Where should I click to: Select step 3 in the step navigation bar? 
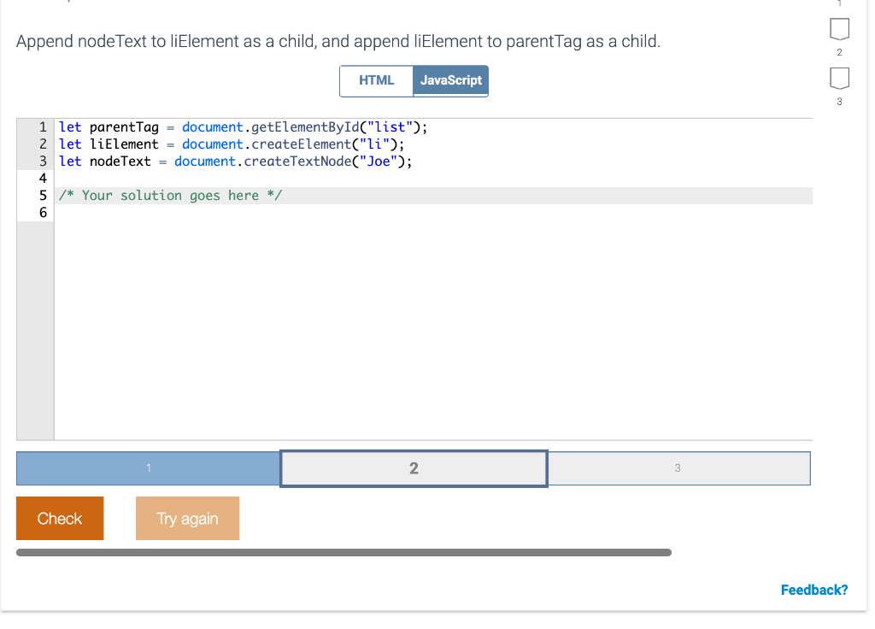(678, 468)
